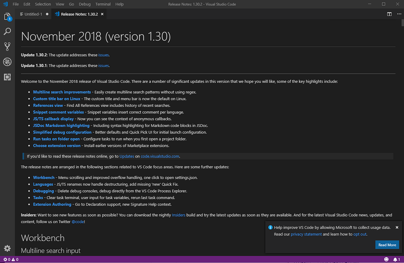Image resolution: width=404 pixels, height=263 pixels.
Task: Open the Snippet comment variables link
Action: [59, 112]
